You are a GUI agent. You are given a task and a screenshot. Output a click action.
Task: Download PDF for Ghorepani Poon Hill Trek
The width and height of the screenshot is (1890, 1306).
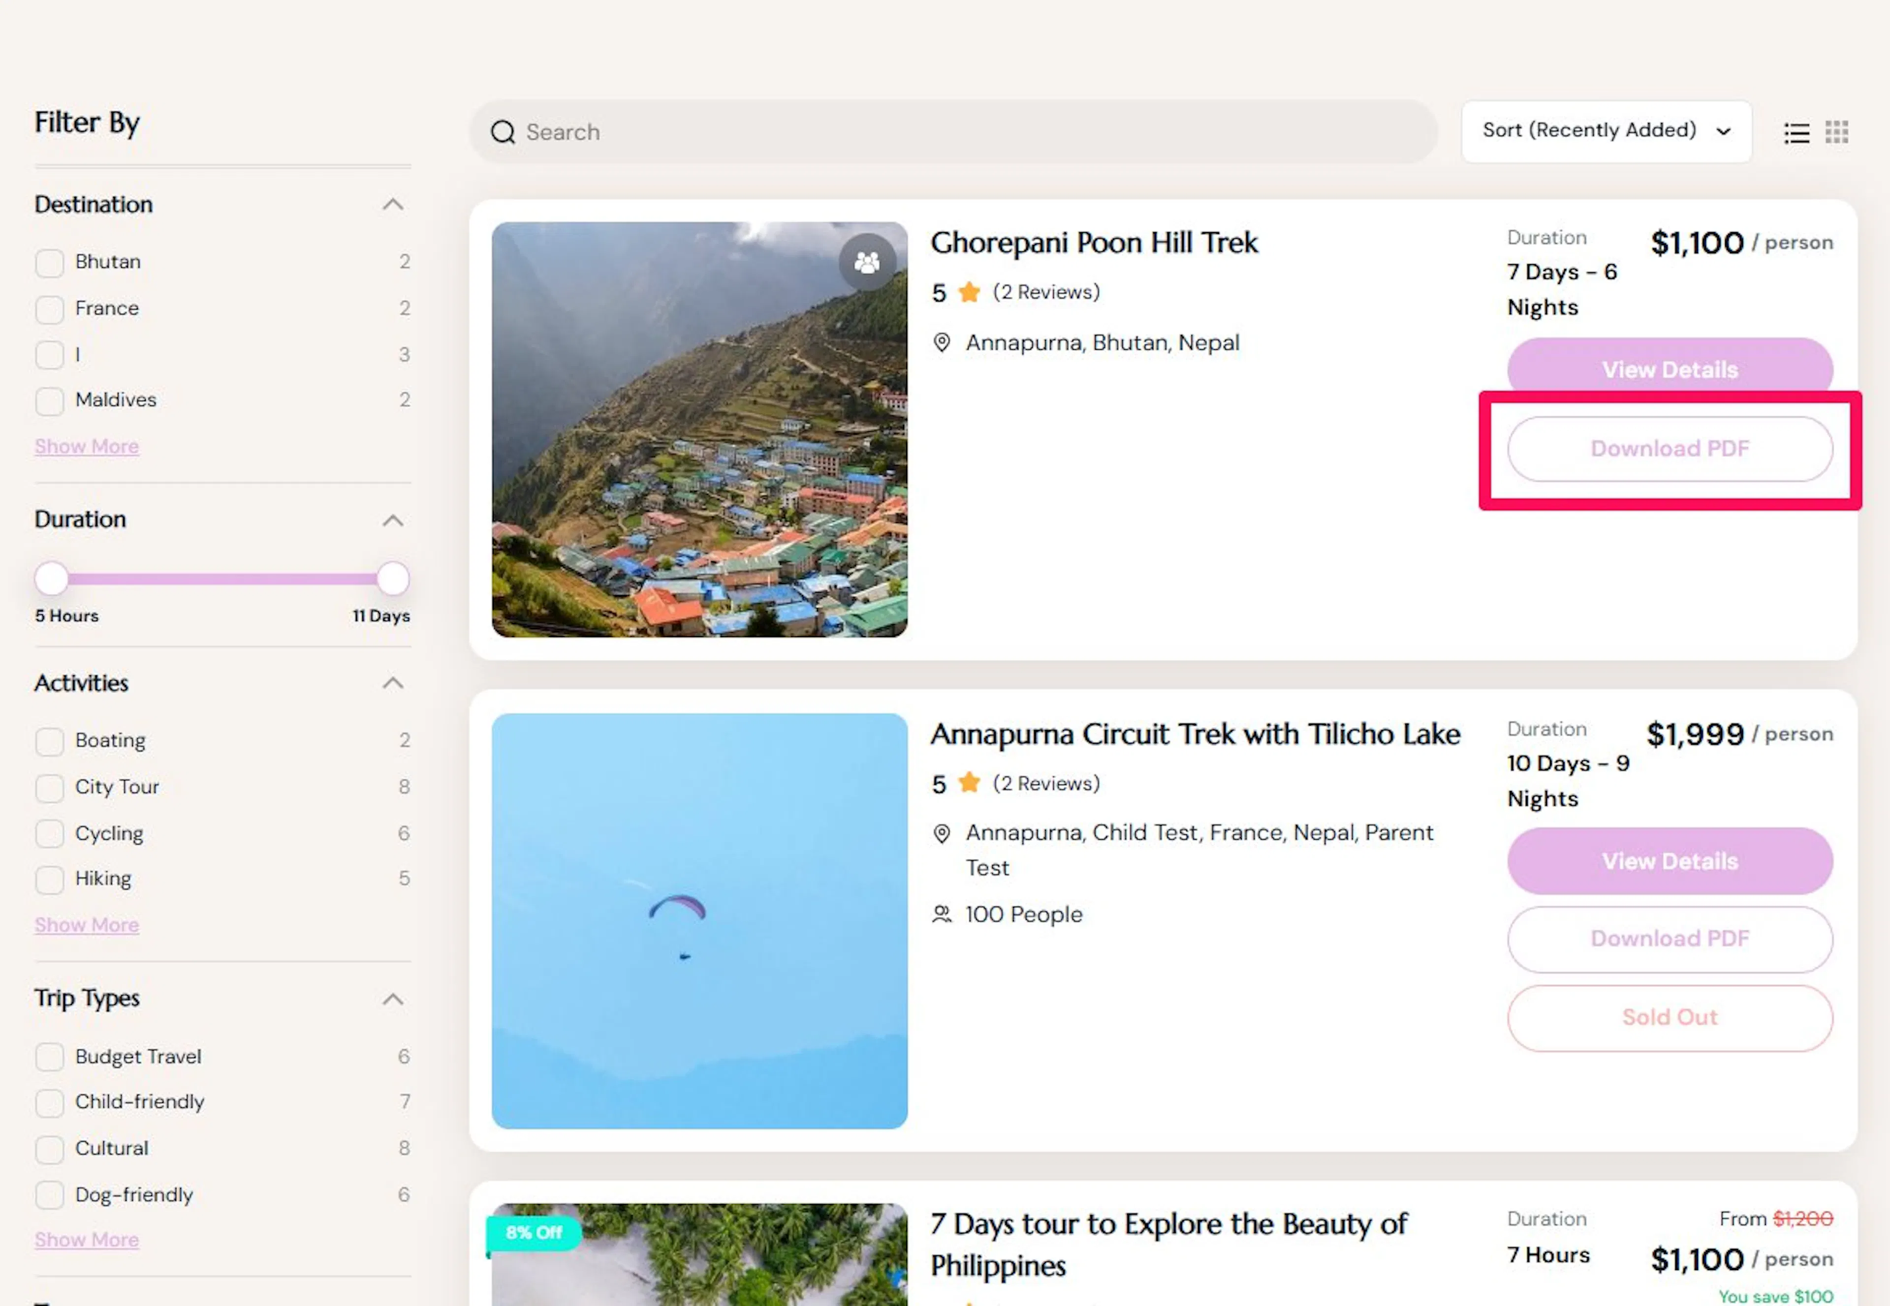[x=1670, y=449]
